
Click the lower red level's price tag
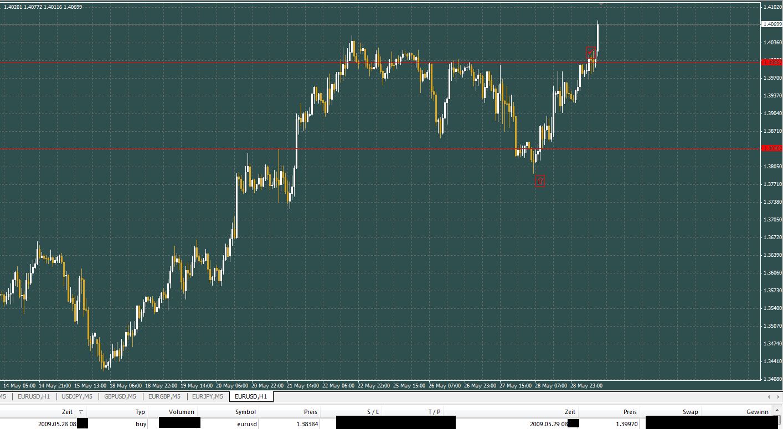click(771, 148)
